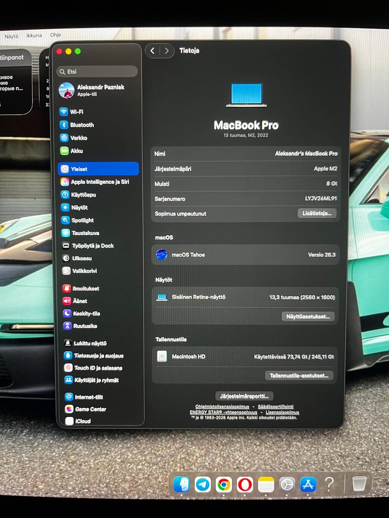Open Näytä menu in menu bar
This screenshot has width=389, height=518.
(x=11, y=36)
